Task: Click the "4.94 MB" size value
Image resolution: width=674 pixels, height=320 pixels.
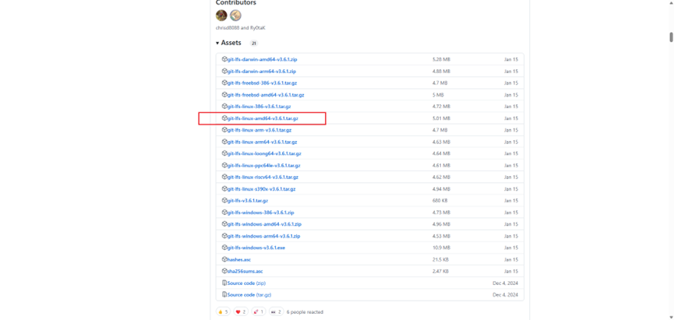Action: tap(441, 189)
